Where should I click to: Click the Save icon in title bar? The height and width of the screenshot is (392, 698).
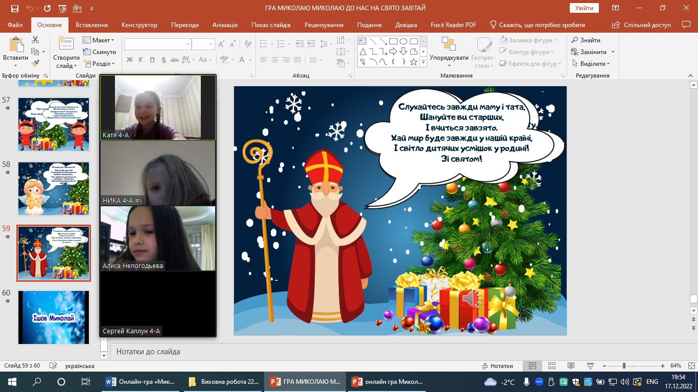coord(14,9)
